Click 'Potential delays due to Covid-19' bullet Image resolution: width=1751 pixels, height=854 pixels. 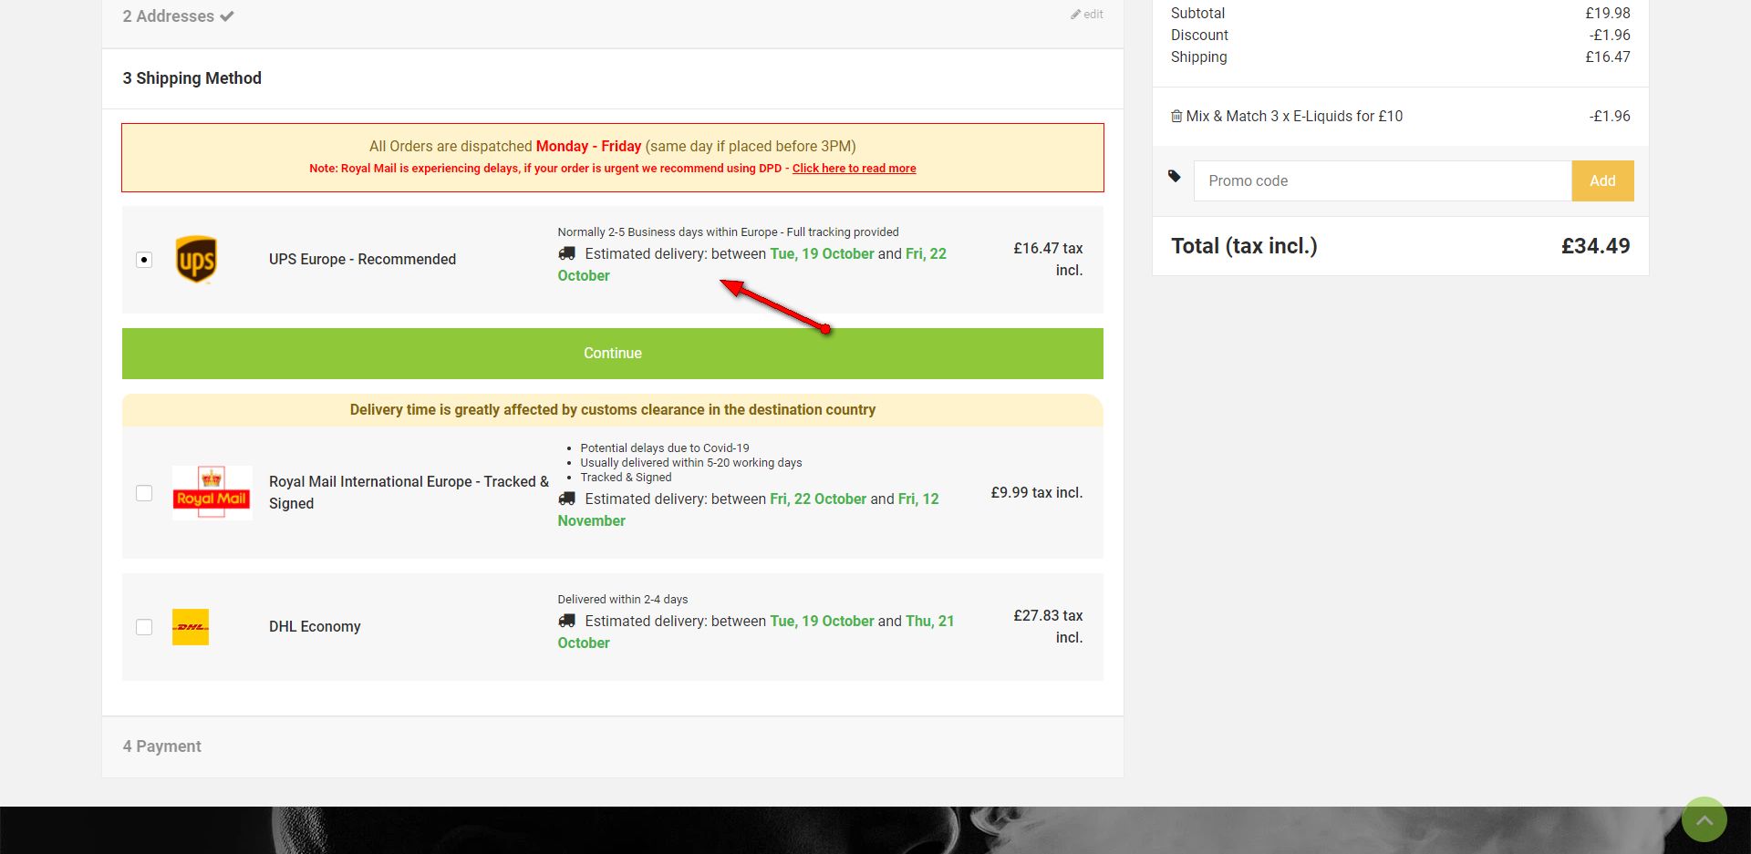coord(665,448)
